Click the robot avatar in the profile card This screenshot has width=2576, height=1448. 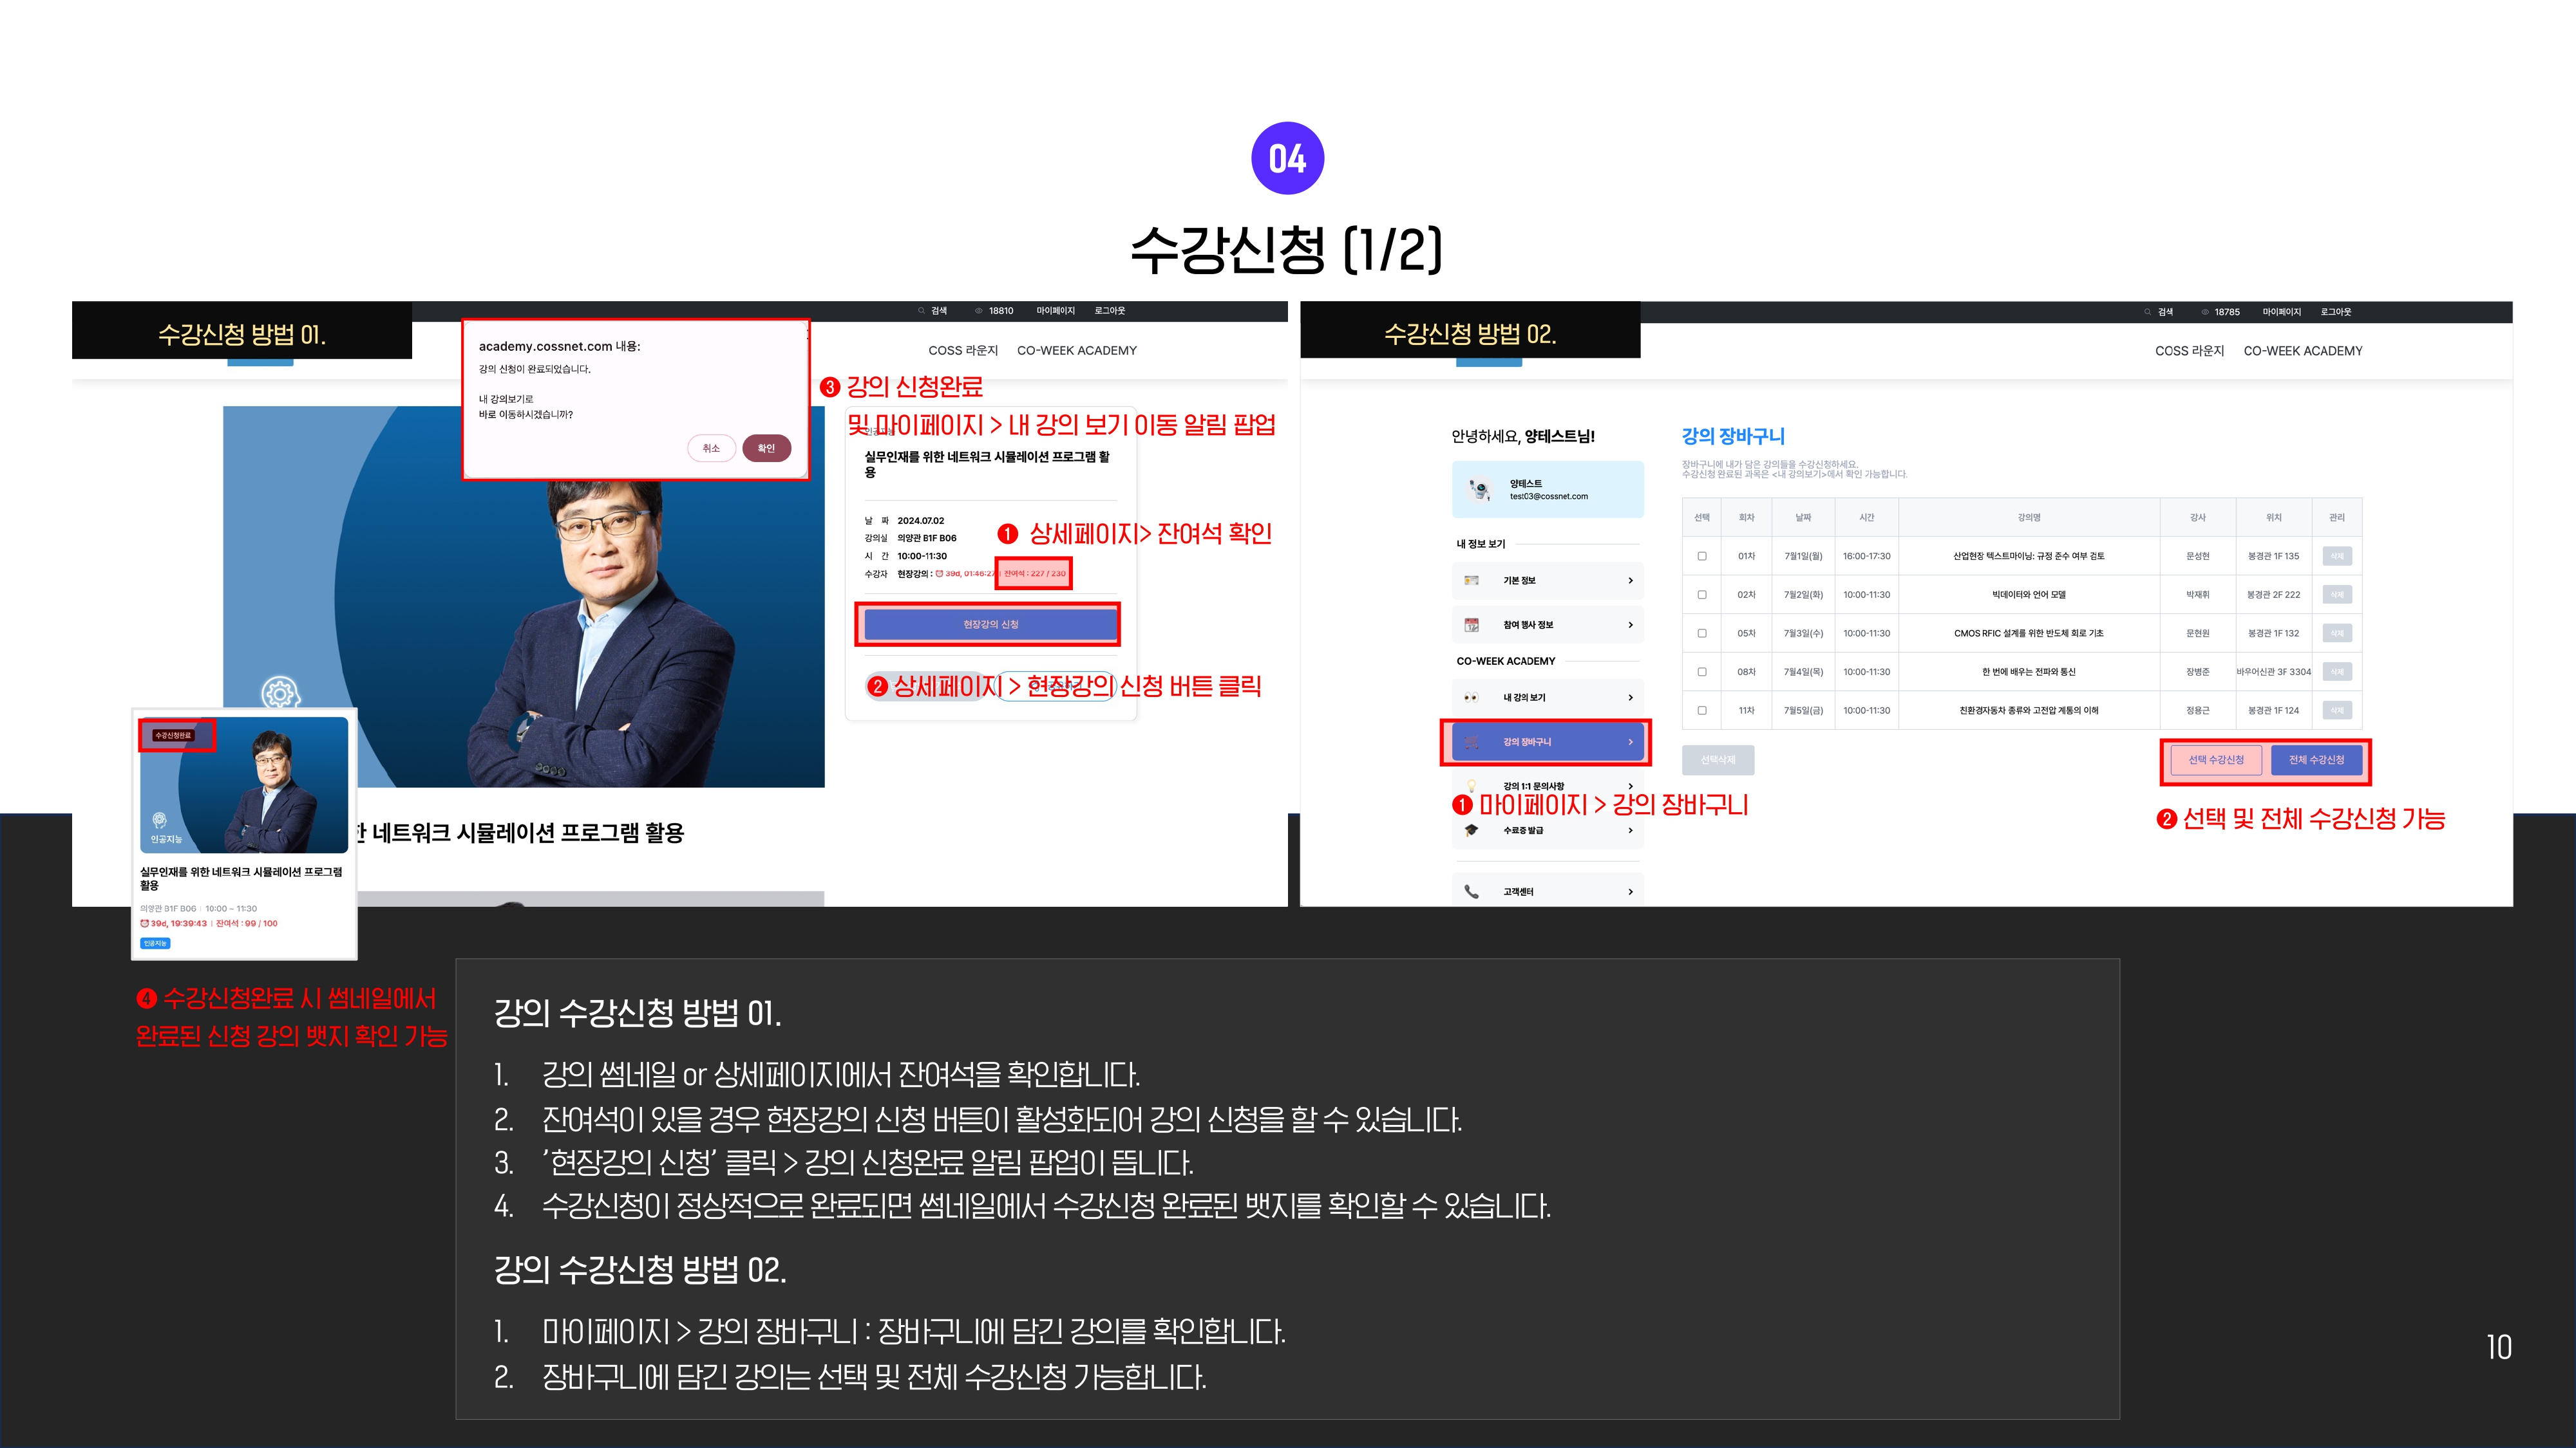pos(1479,490)
